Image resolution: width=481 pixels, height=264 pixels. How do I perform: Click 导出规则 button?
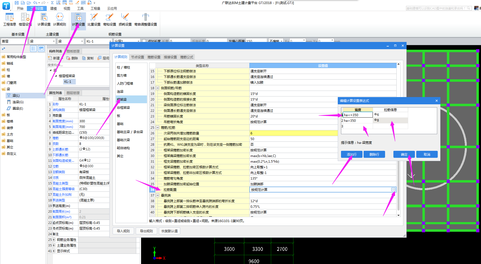coord(146,231)
